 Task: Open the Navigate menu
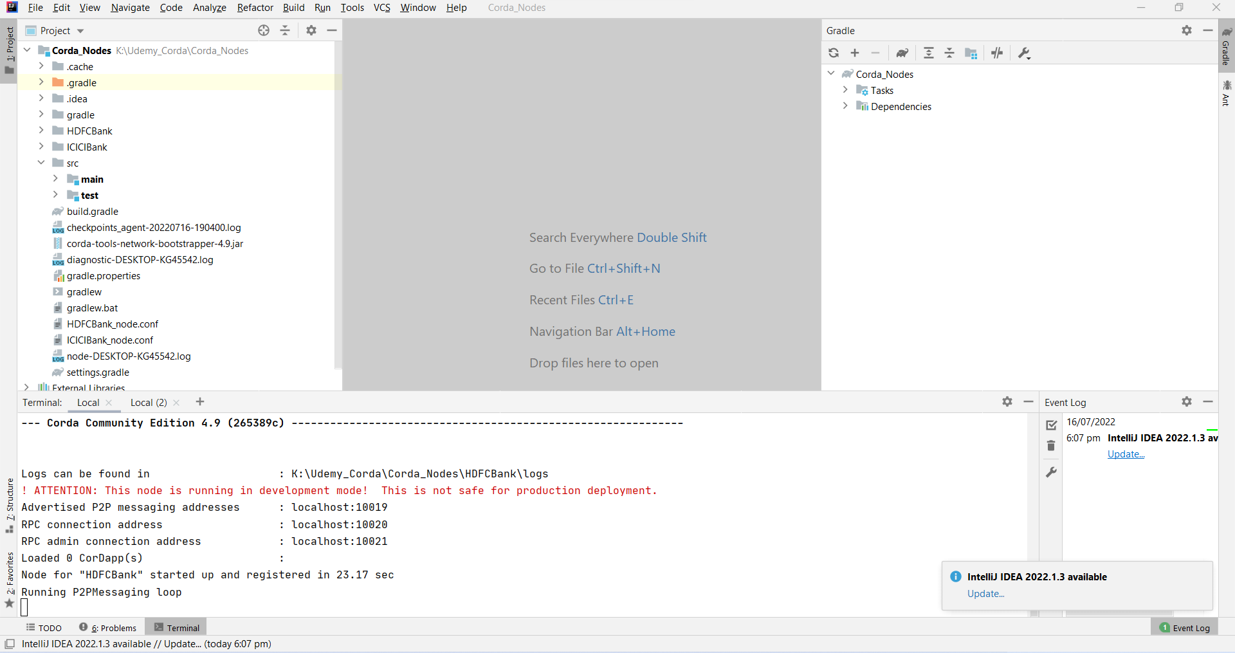130,8
